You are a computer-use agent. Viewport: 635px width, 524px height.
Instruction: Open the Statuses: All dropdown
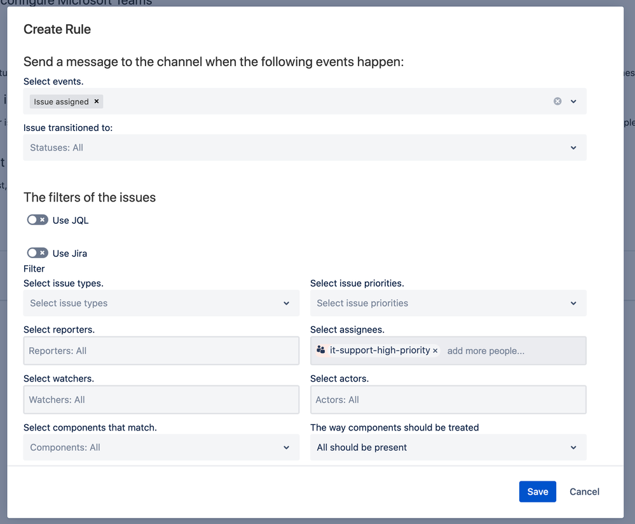pos(304,148)
